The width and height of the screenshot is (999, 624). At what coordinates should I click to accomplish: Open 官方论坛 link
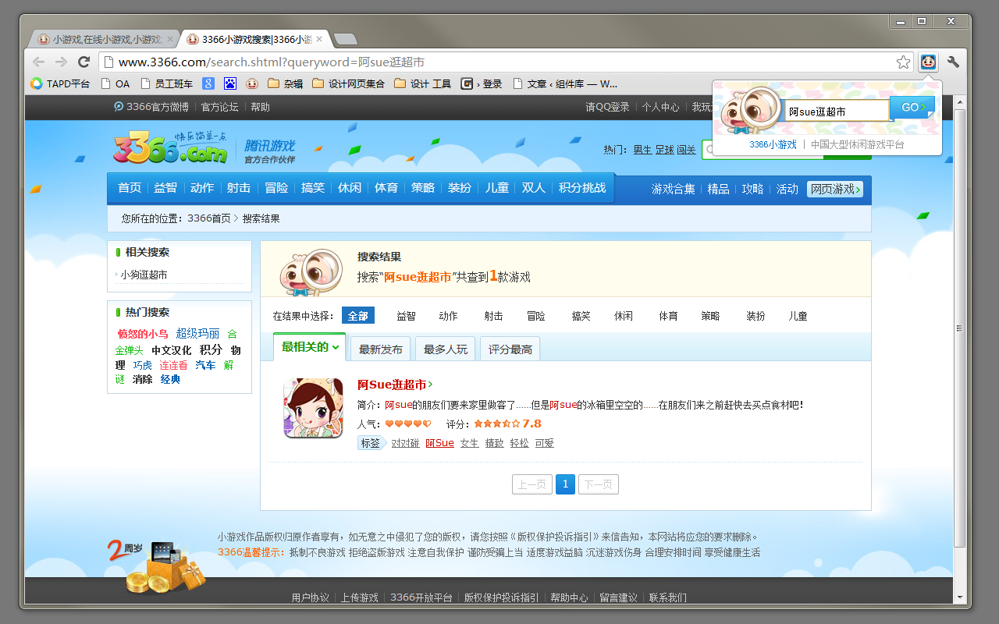point(220,107)
